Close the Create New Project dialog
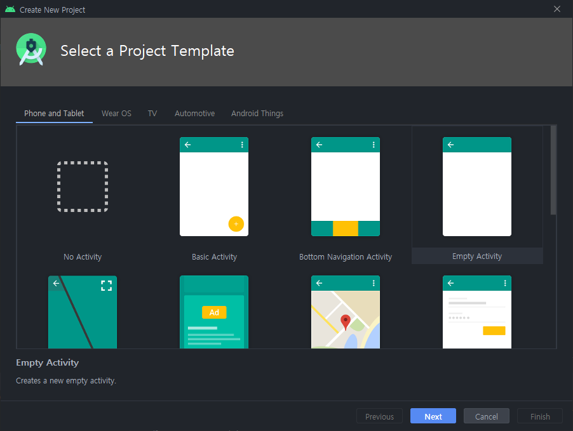The width and height of the screenshot is (573, 431). click(x=557, y=9)
